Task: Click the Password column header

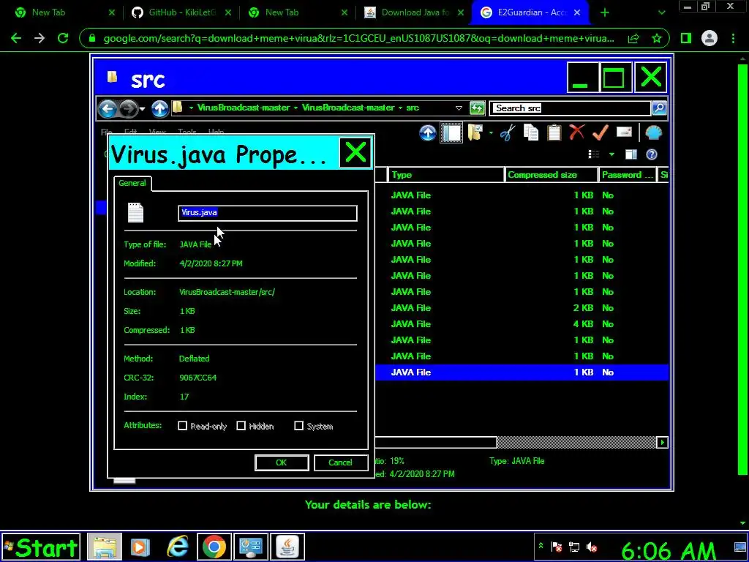Action: [x=627, y=175]
